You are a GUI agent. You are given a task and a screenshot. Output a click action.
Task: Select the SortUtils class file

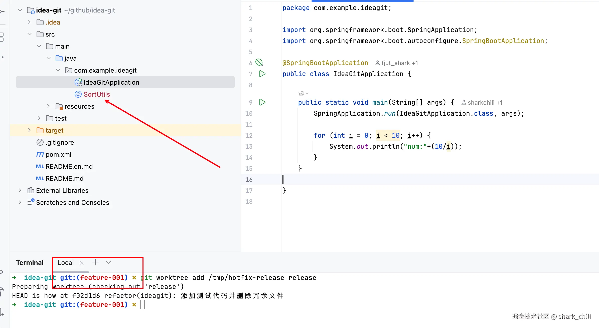point(97,94)
